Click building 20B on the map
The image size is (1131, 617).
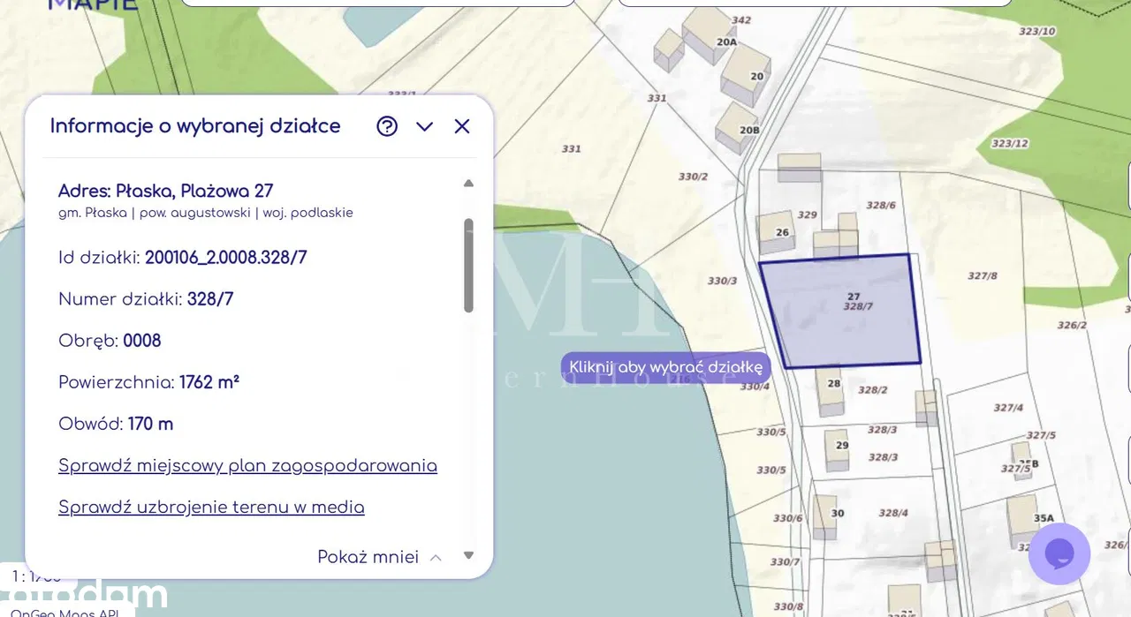735,129
